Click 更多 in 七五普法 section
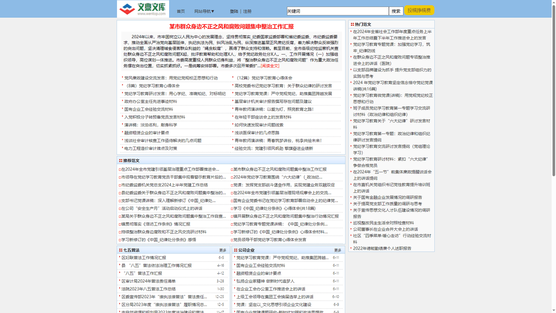This screenshot has width=556, height=313. (223, 250)
